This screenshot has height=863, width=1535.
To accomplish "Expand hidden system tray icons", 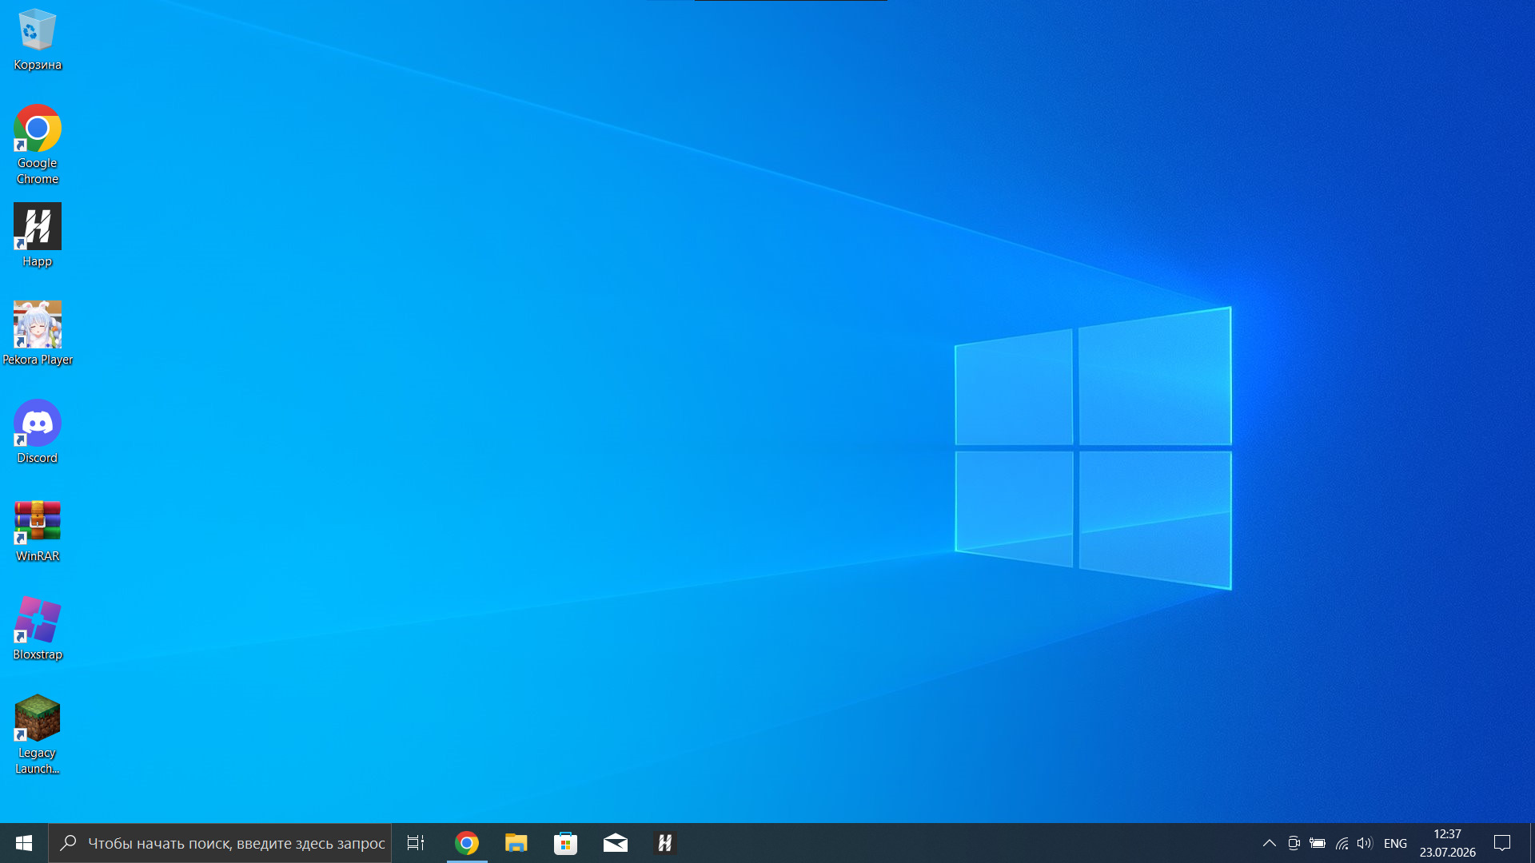I will click(1269, 843).
